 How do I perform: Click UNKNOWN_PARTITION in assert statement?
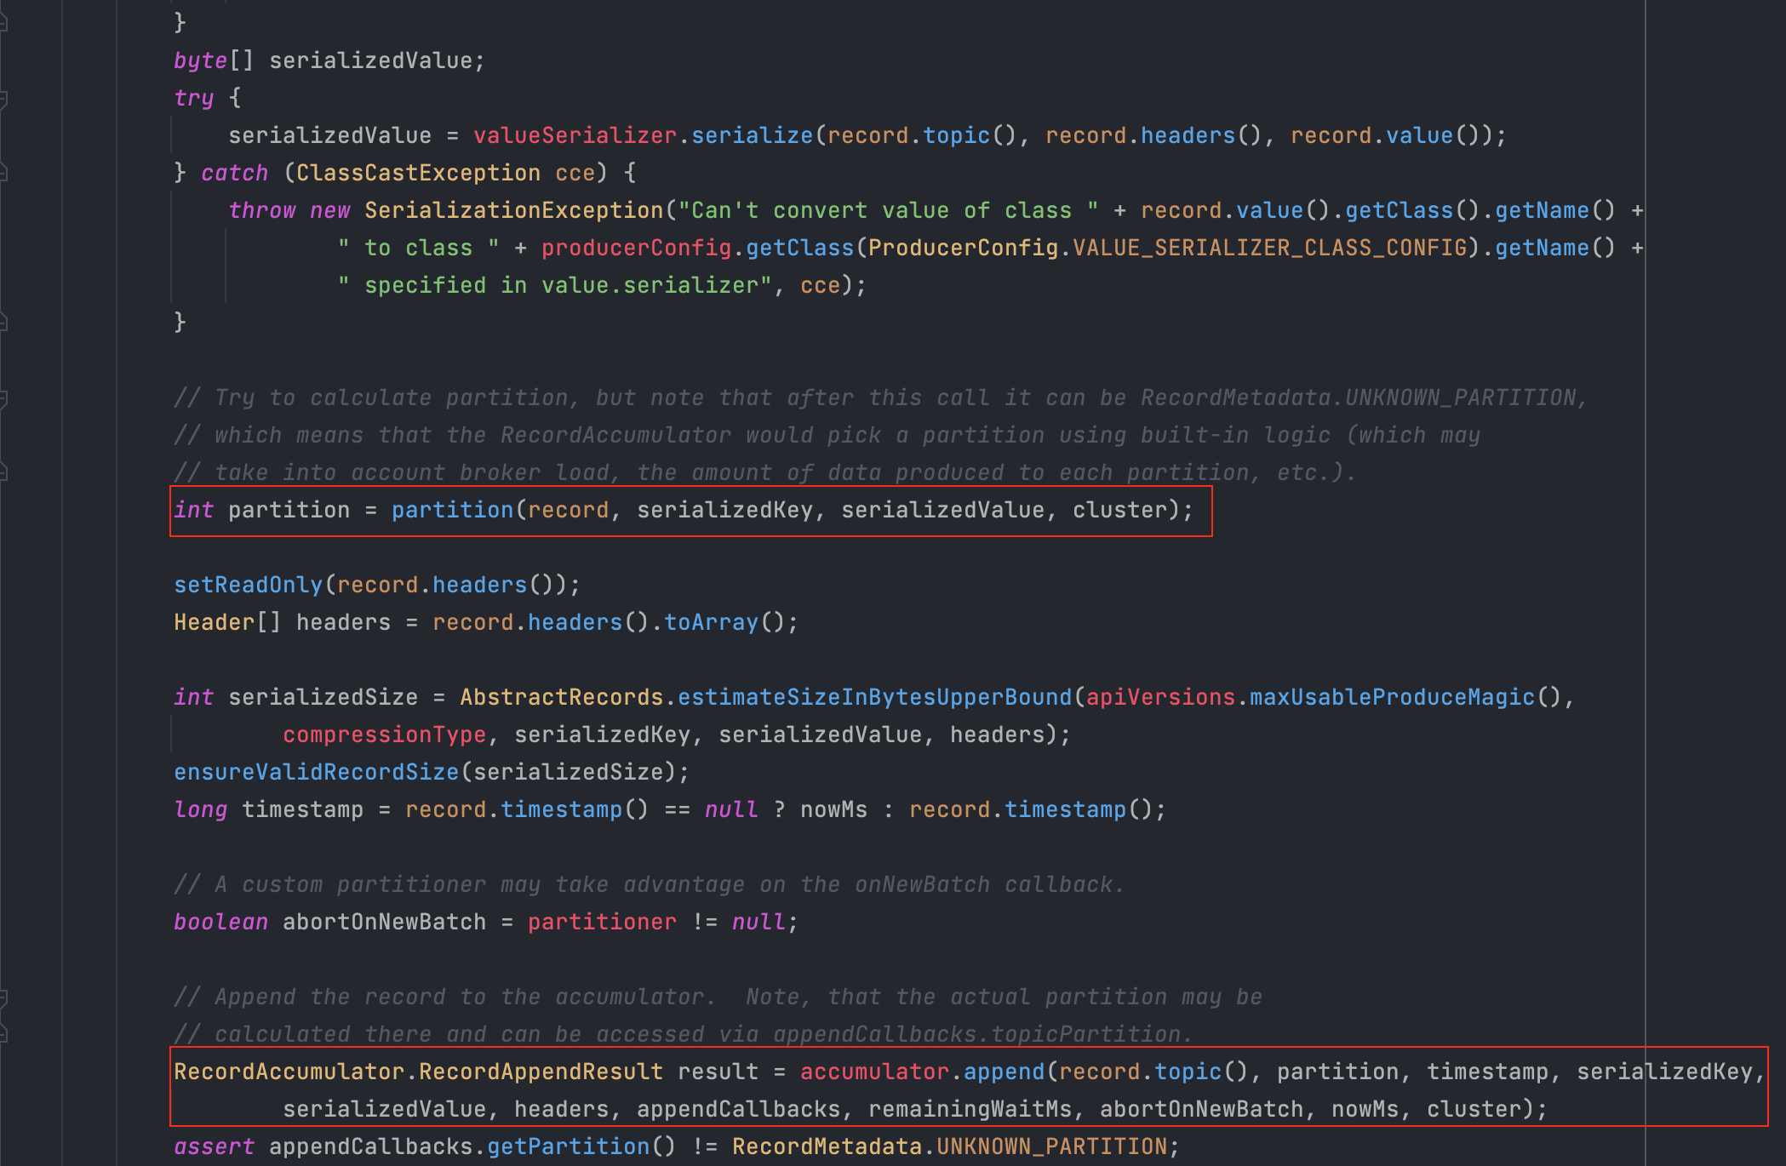point(1051,1146)
